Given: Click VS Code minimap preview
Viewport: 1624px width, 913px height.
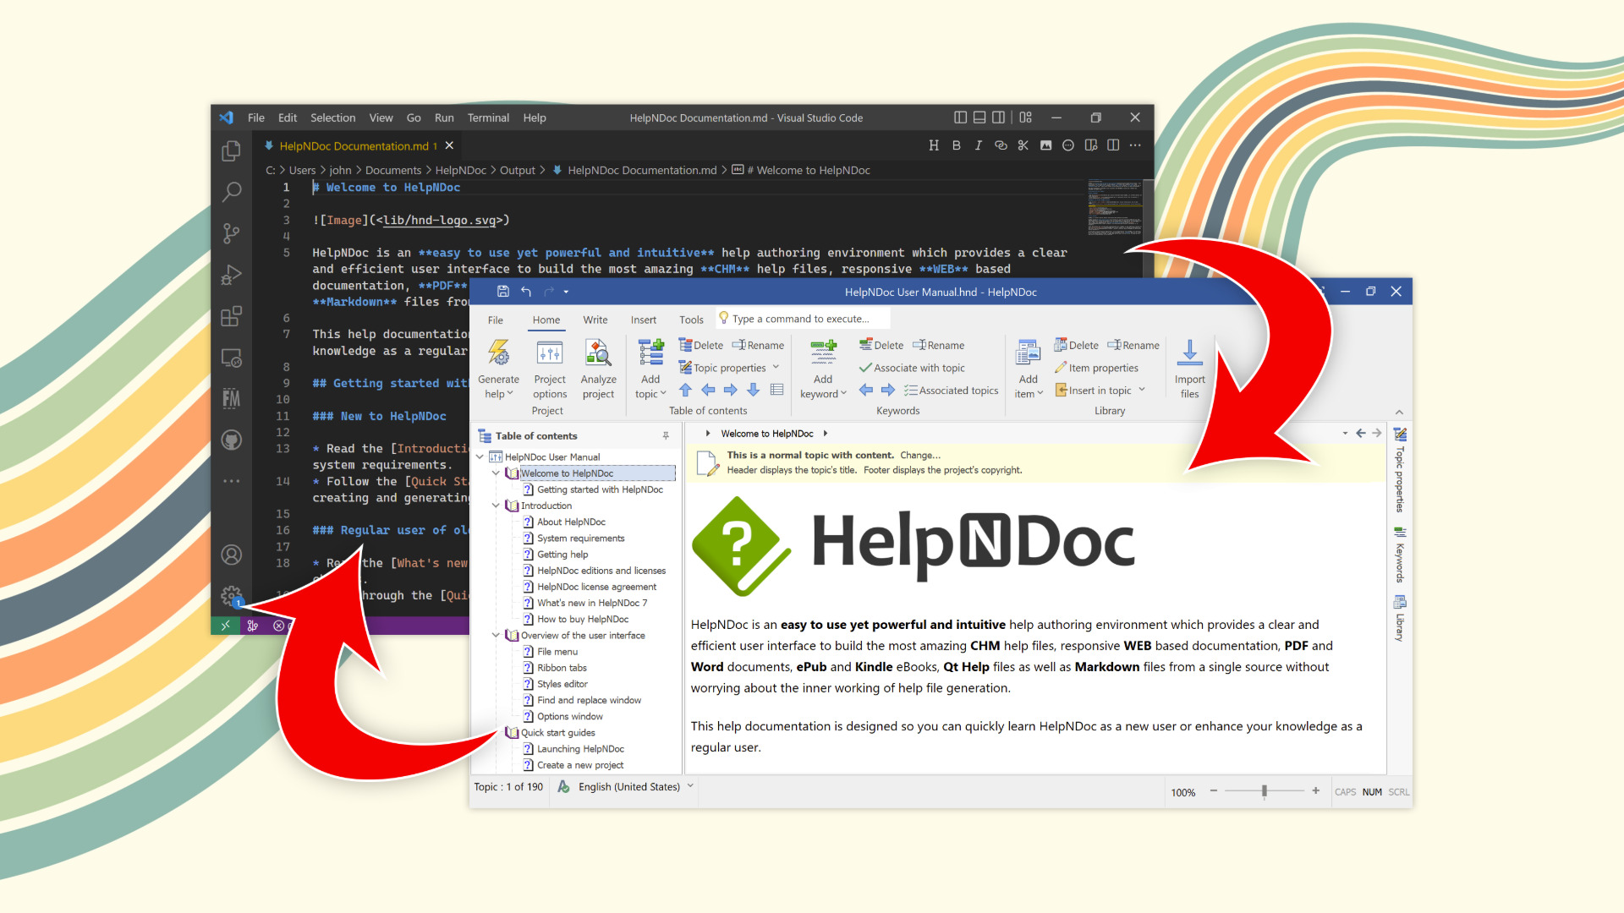Looking at the screenshot, I should pos(1115,207).
